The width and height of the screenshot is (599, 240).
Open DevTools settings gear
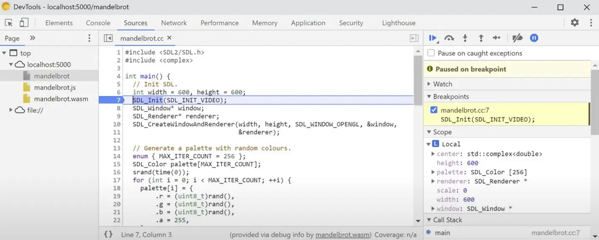[x=575, y=23]
